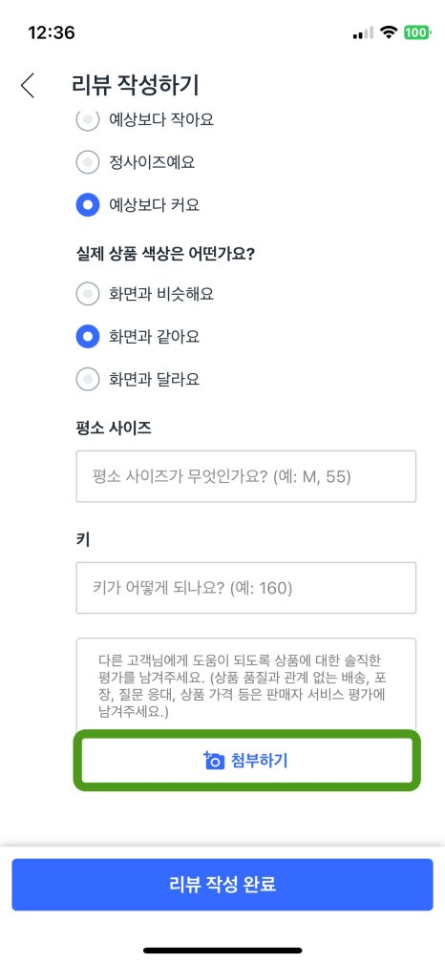Tap the Wi-Fi status icon
Screen dimensions: 445x963
389,32
